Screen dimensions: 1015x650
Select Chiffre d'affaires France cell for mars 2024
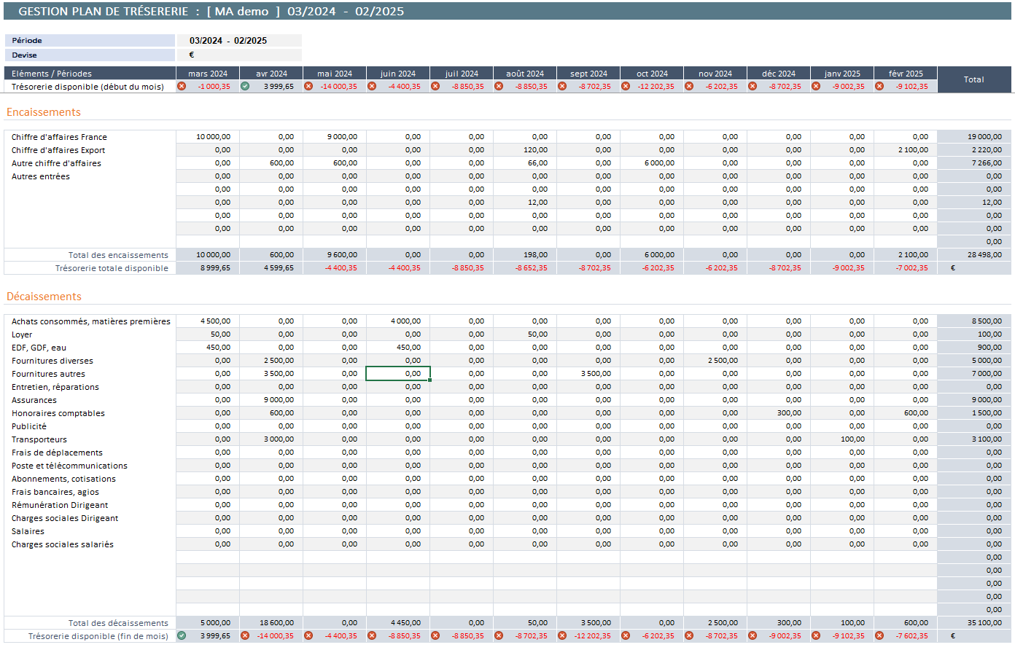tap(208, 137)
